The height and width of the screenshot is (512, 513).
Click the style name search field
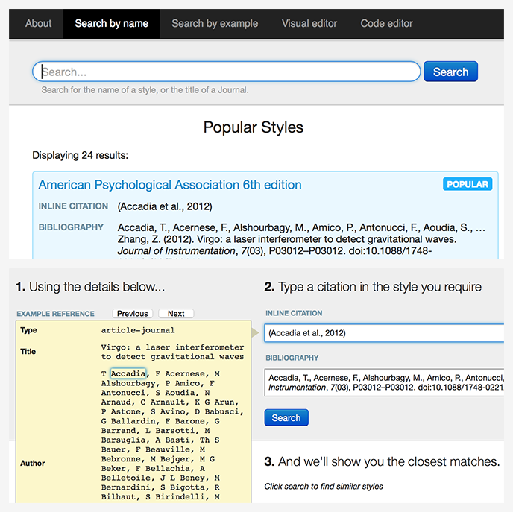click(227, 72)
